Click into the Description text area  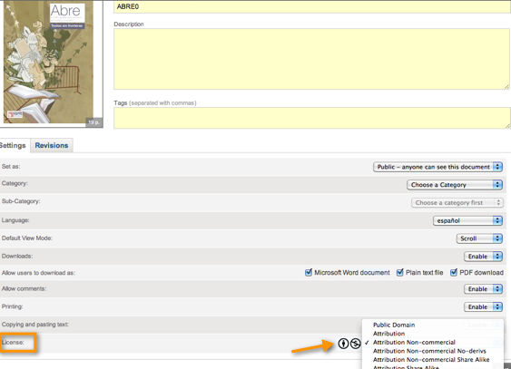(312, 59)
